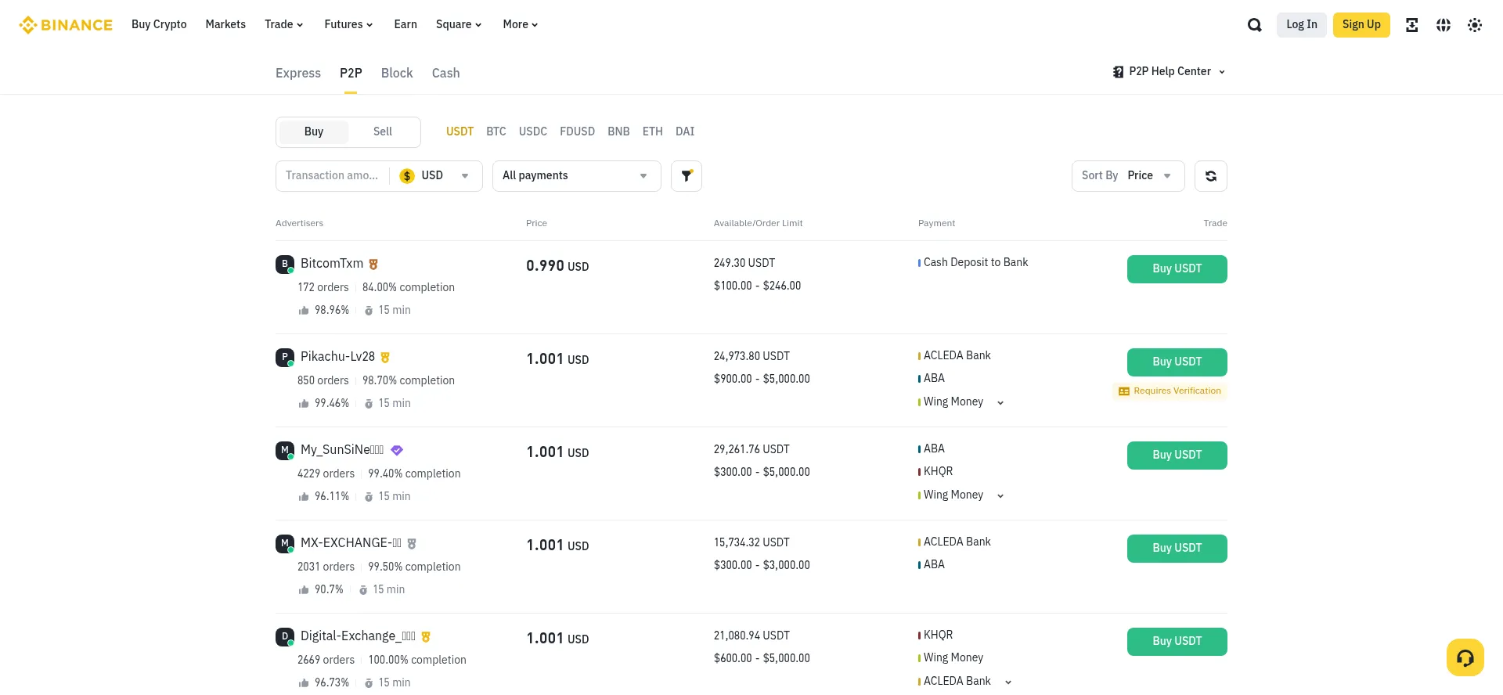Expand My_SunSiNe's payment methods chevron
Screen dimensions: 1503x695
(1000, 496)
